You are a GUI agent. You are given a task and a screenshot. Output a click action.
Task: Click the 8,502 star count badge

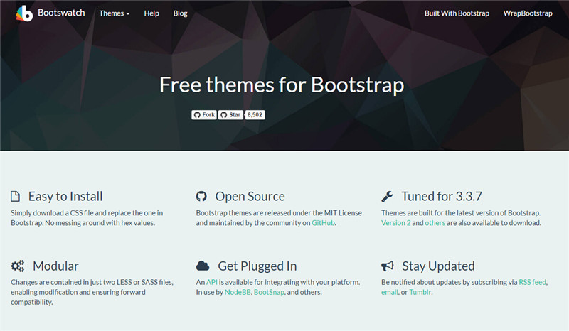(x=255, y=114)
